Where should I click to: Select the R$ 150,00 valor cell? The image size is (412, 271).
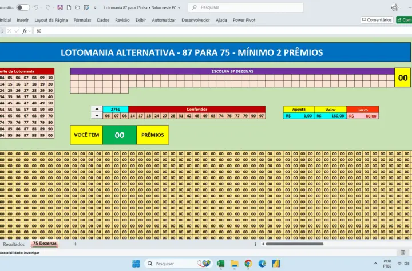click(330, 116)
